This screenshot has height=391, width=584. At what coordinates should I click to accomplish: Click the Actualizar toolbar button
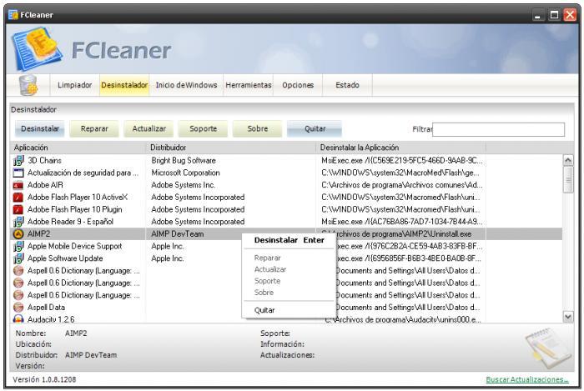click(149, 128)
